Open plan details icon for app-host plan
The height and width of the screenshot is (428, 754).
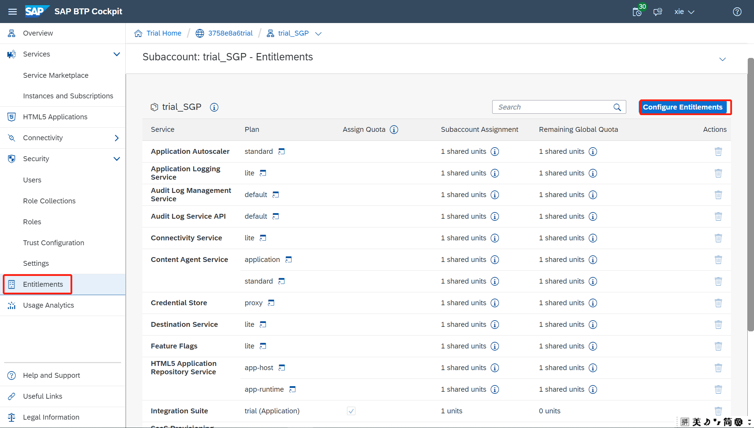[x=282, y=368]
